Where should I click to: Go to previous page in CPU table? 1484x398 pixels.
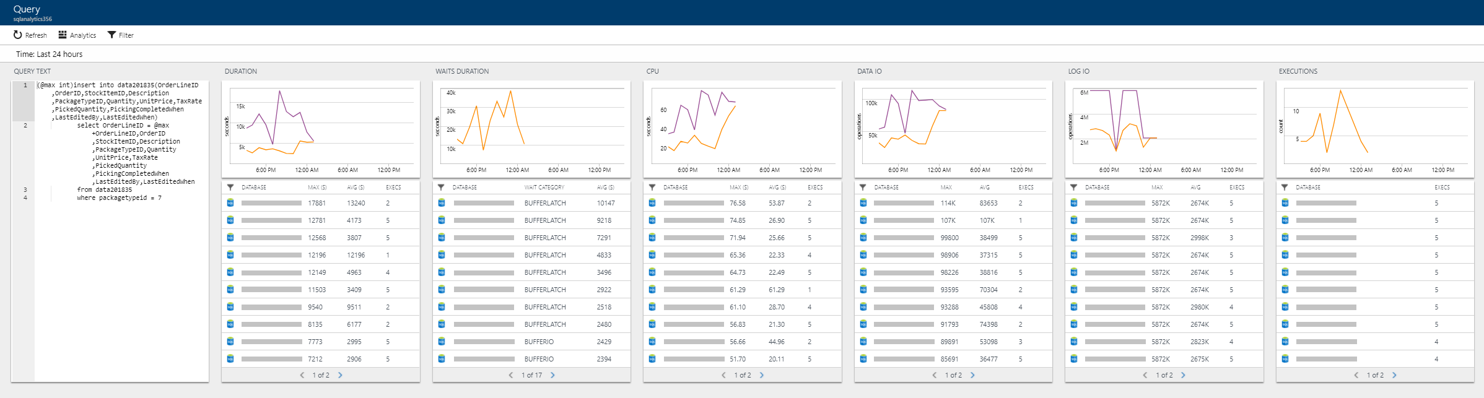click(723, 375)
